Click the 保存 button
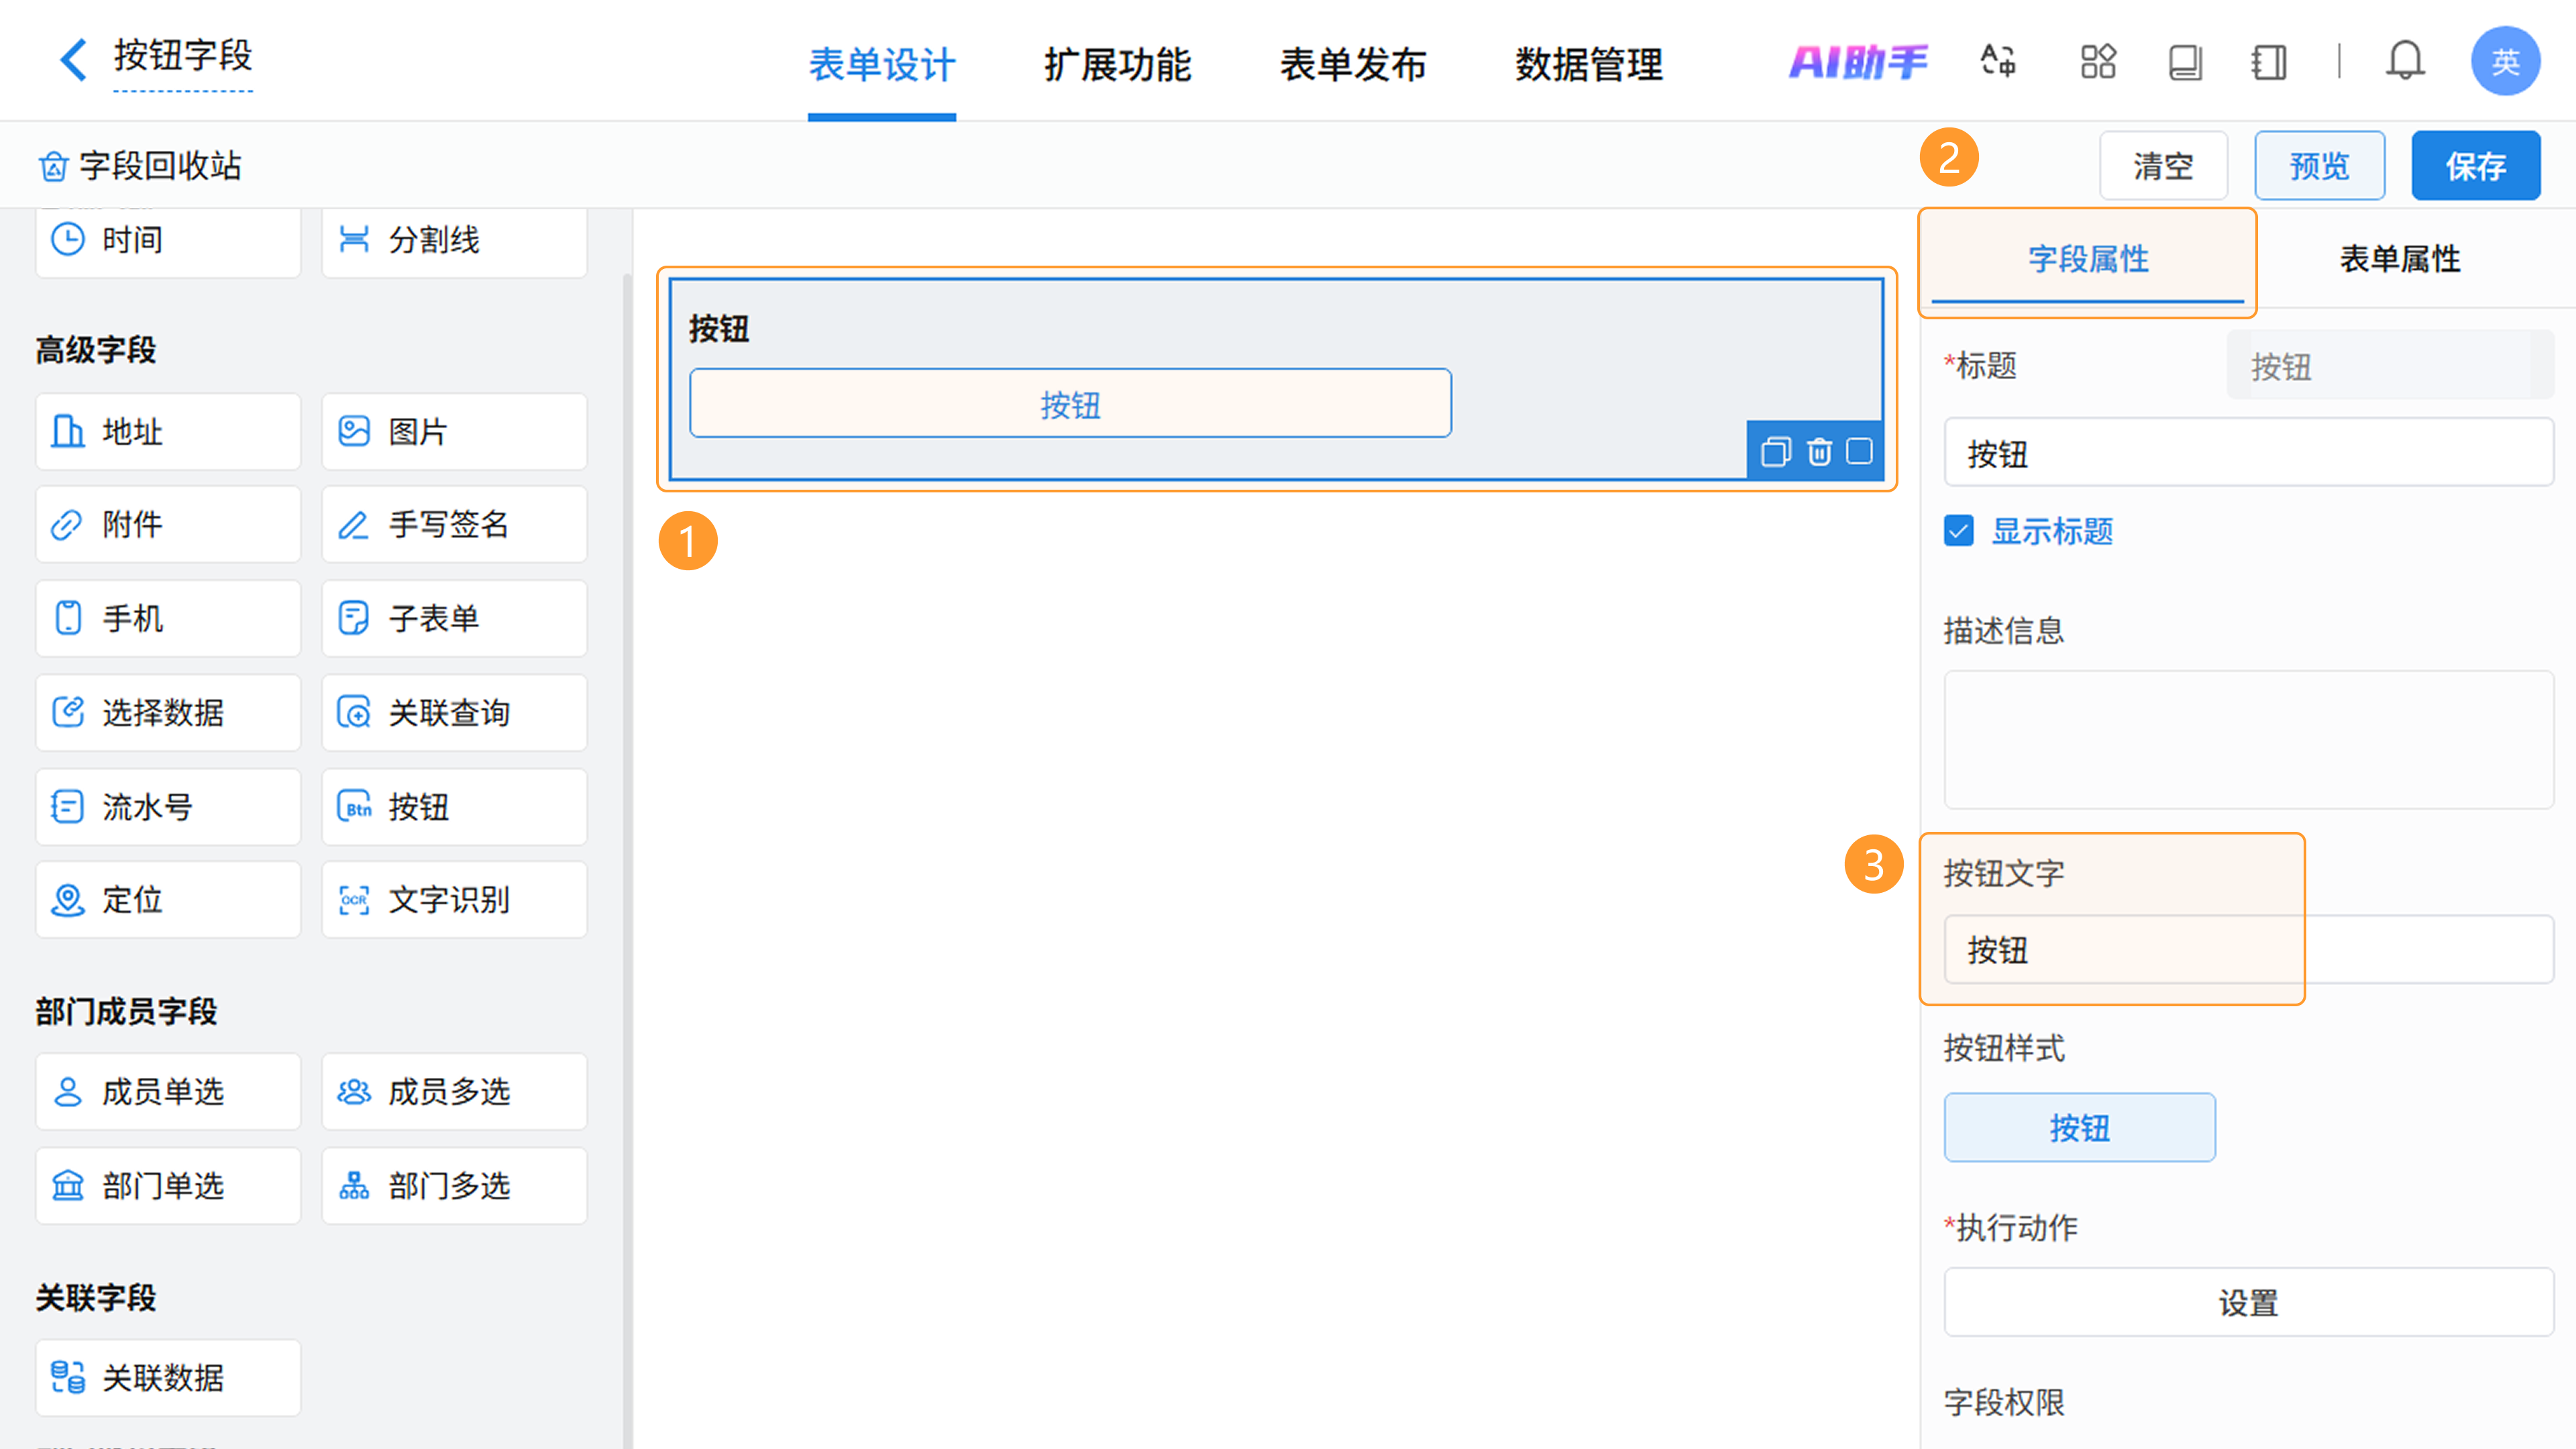Viewport: 2576px width, 1449px height. coord(2475,166)
